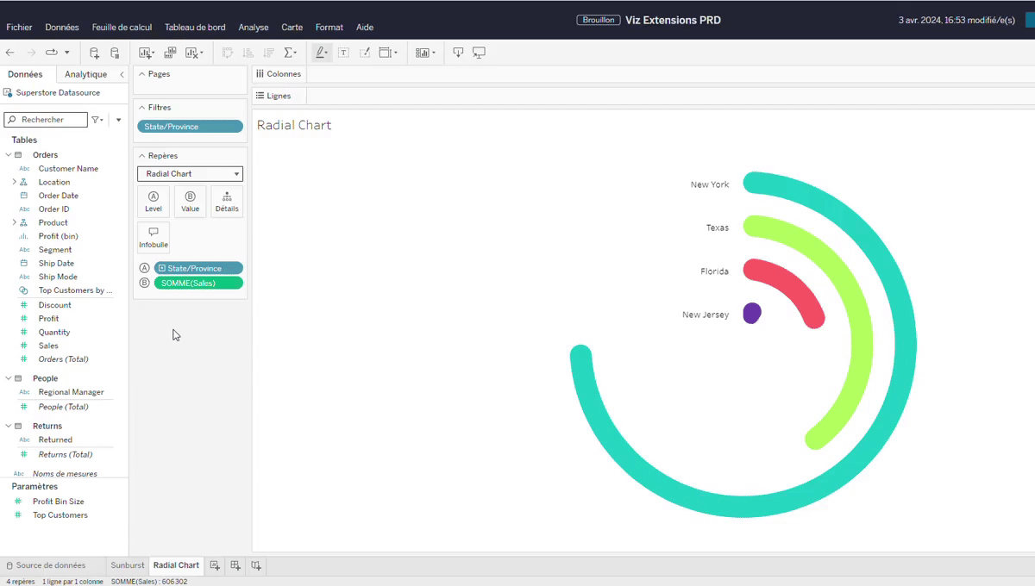Click the Value icon in the Repères card
Screen dimensions: 1035x586
pos(190,201)
